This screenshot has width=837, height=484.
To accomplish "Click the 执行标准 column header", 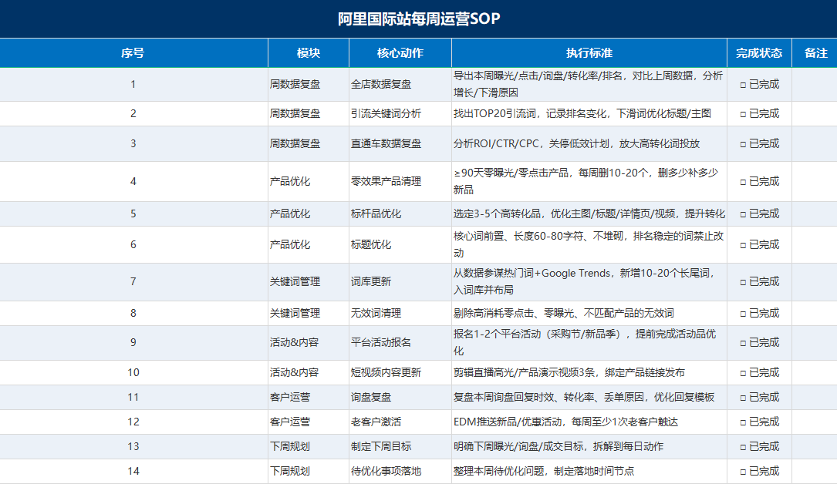I will tap(589, 52).
